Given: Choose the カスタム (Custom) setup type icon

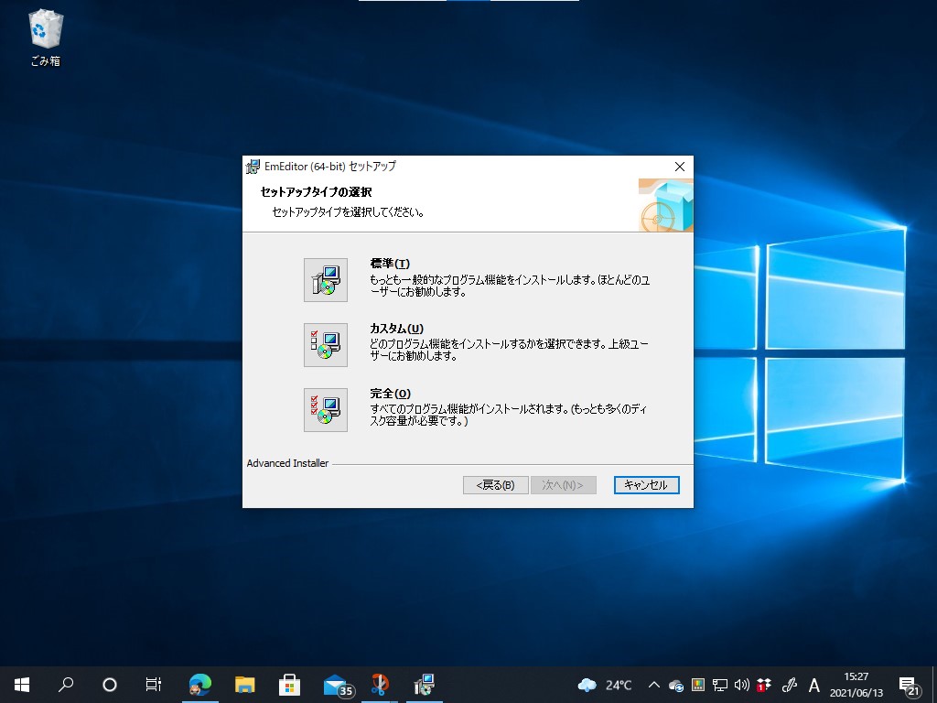Looking at the screenshot, I should 326,345.
